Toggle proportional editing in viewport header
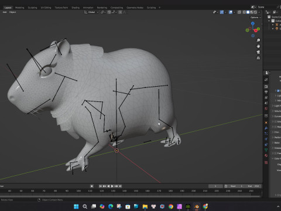This screenshot has width=281, height=211. 120,12
